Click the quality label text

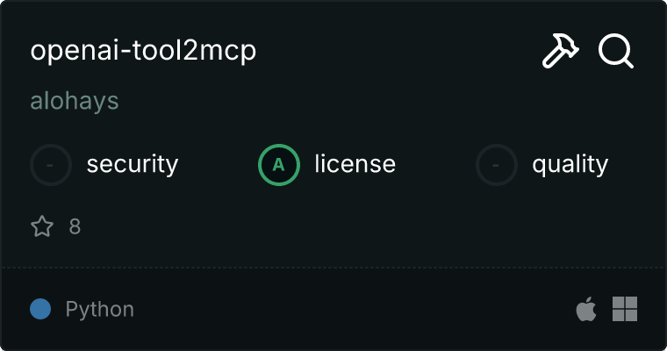(570, 164)
